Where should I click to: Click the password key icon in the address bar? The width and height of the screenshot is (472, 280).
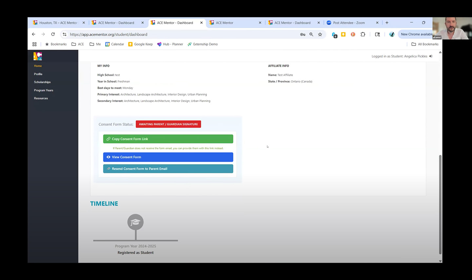303,34
